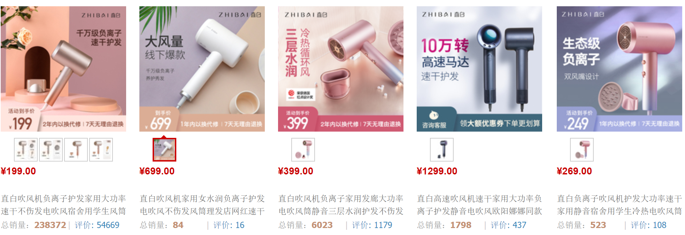Viewport: 685px width, 235px height.
Task: Click the red-bordered thumbnail under ¥699 dryer
Action: point(164,150)
